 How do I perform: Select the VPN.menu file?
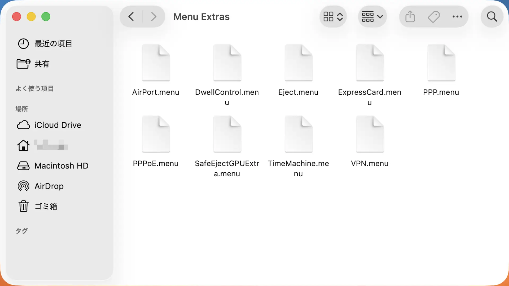(370, 134)
